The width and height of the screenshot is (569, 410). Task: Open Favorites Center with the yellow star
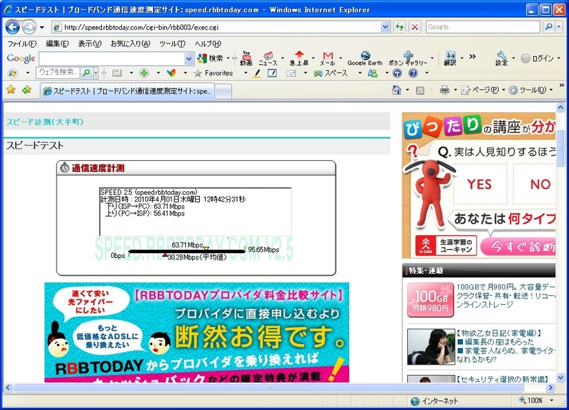click(11, 89)
